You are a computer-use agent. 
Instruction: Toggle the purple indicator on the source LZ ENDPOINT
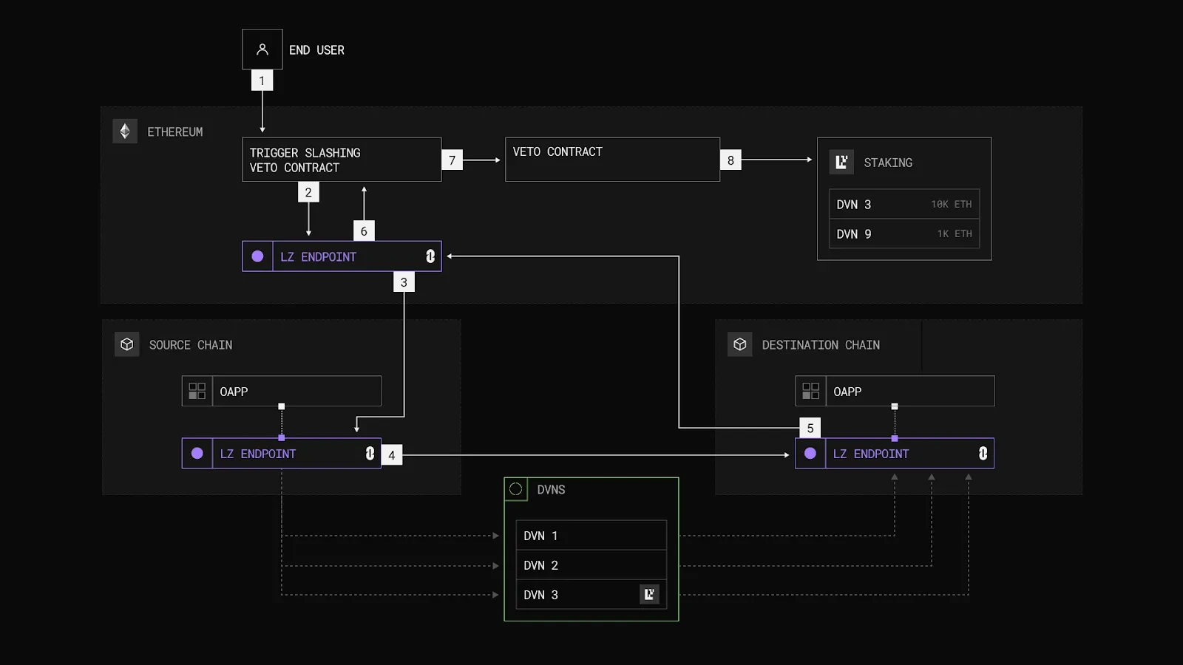pyautogui.click(x=197, y=453)
